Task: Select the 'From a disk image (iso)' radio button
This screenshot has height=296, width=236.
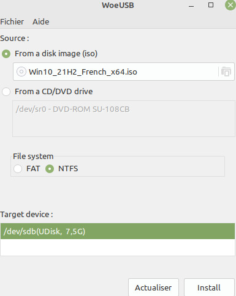Action: 6,54
